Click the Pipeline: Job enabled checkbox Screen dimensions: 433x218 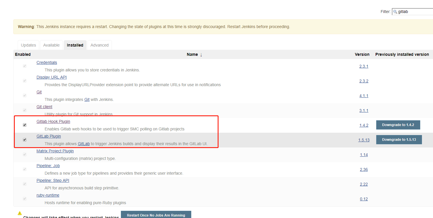tap(25, 169)
